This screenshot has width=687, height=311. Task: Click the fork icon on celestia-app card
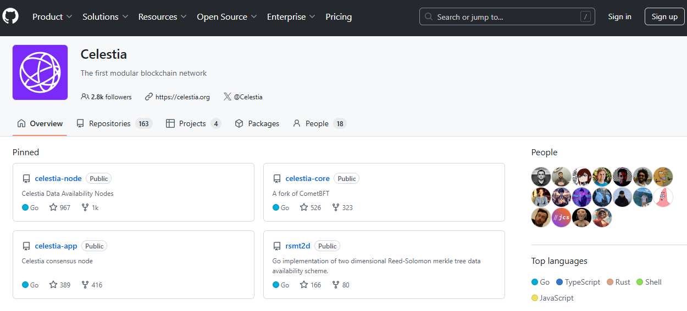click(85, 285)
